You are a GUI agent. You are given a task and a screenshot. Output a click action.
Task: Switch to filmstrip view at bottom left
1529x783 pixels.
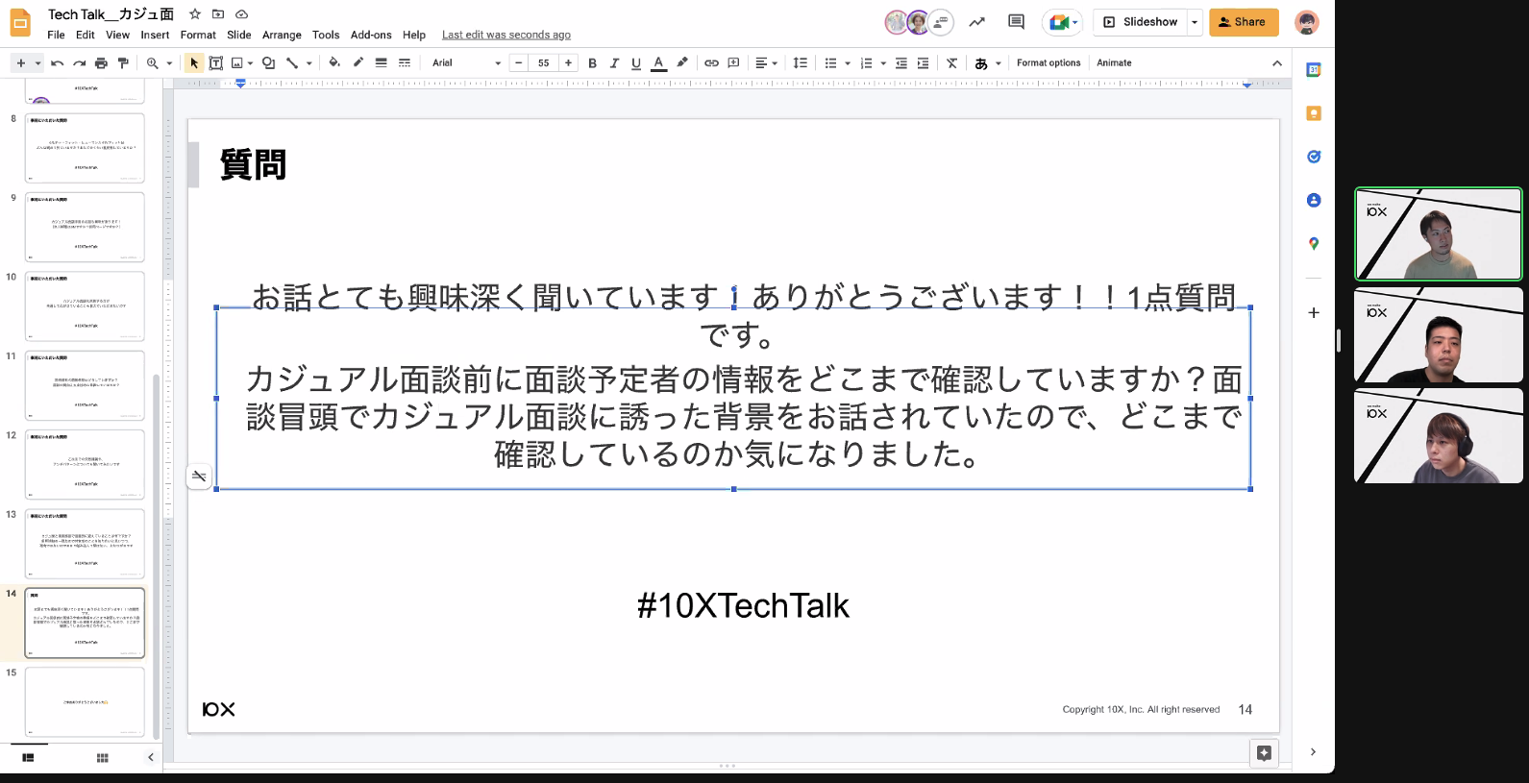(28, 758)
